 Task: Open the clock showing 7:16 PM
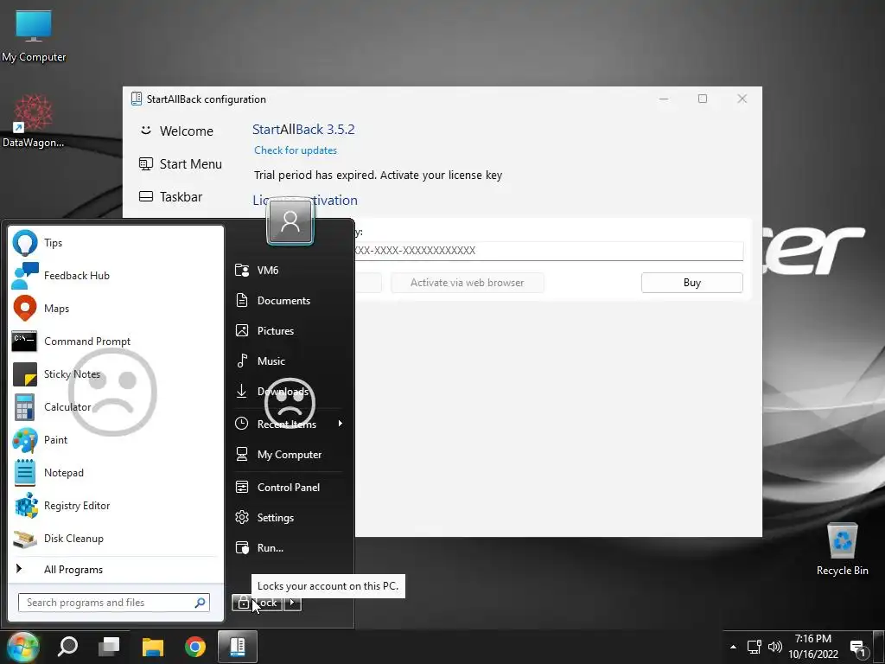[813, 647]
